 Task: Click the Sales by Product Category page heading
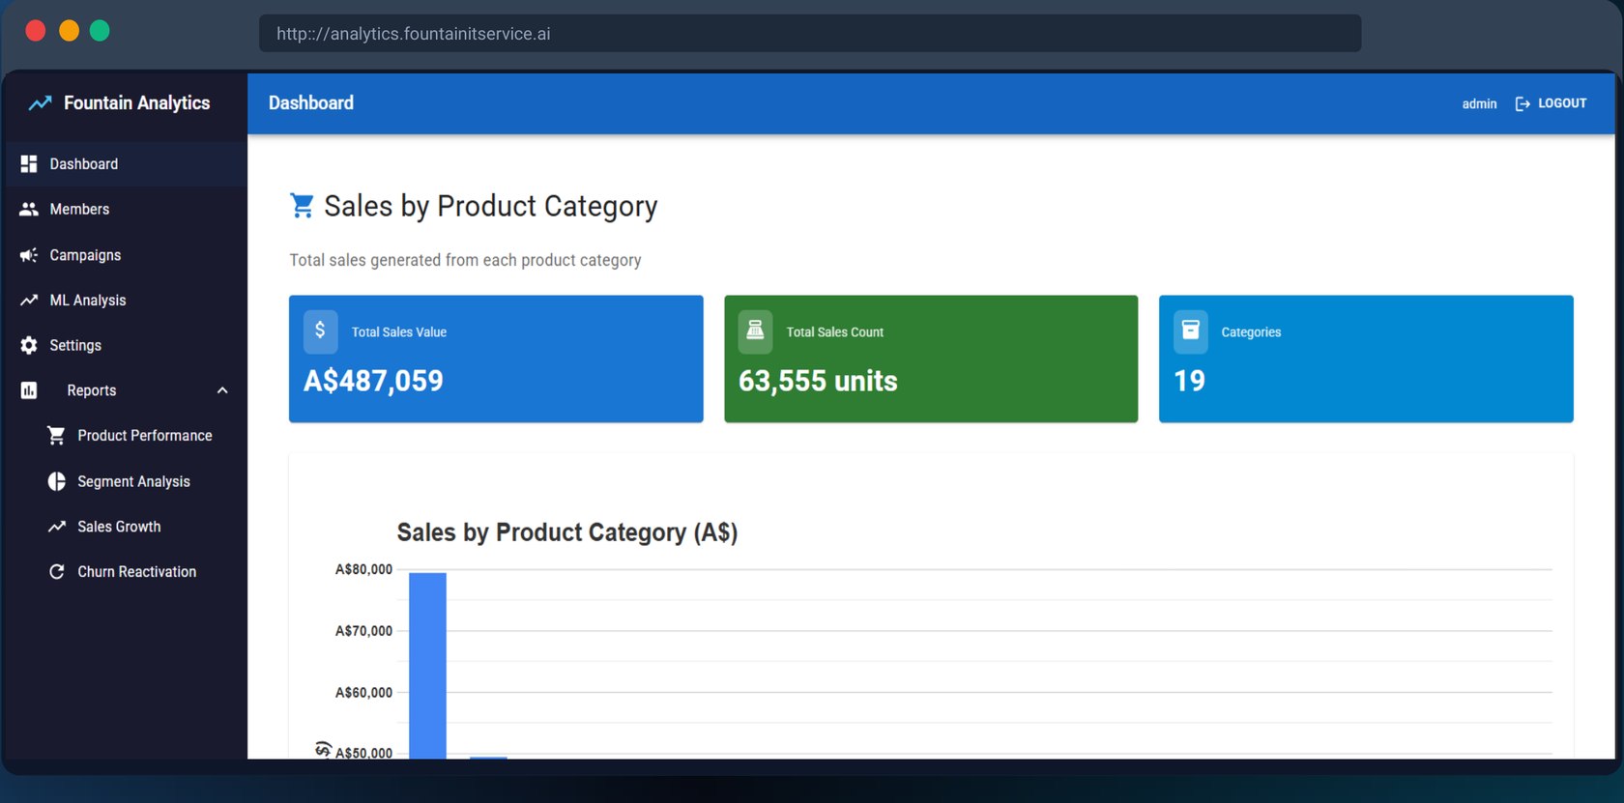point(491,206)
